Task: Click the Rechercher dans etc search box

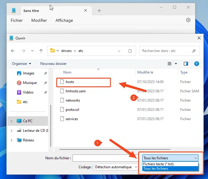Action: (x=166, y=51)
